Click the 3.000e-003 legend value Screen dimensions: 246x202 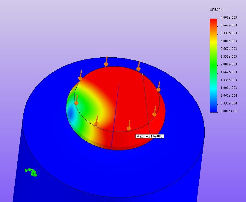click(x=229, y=41)
